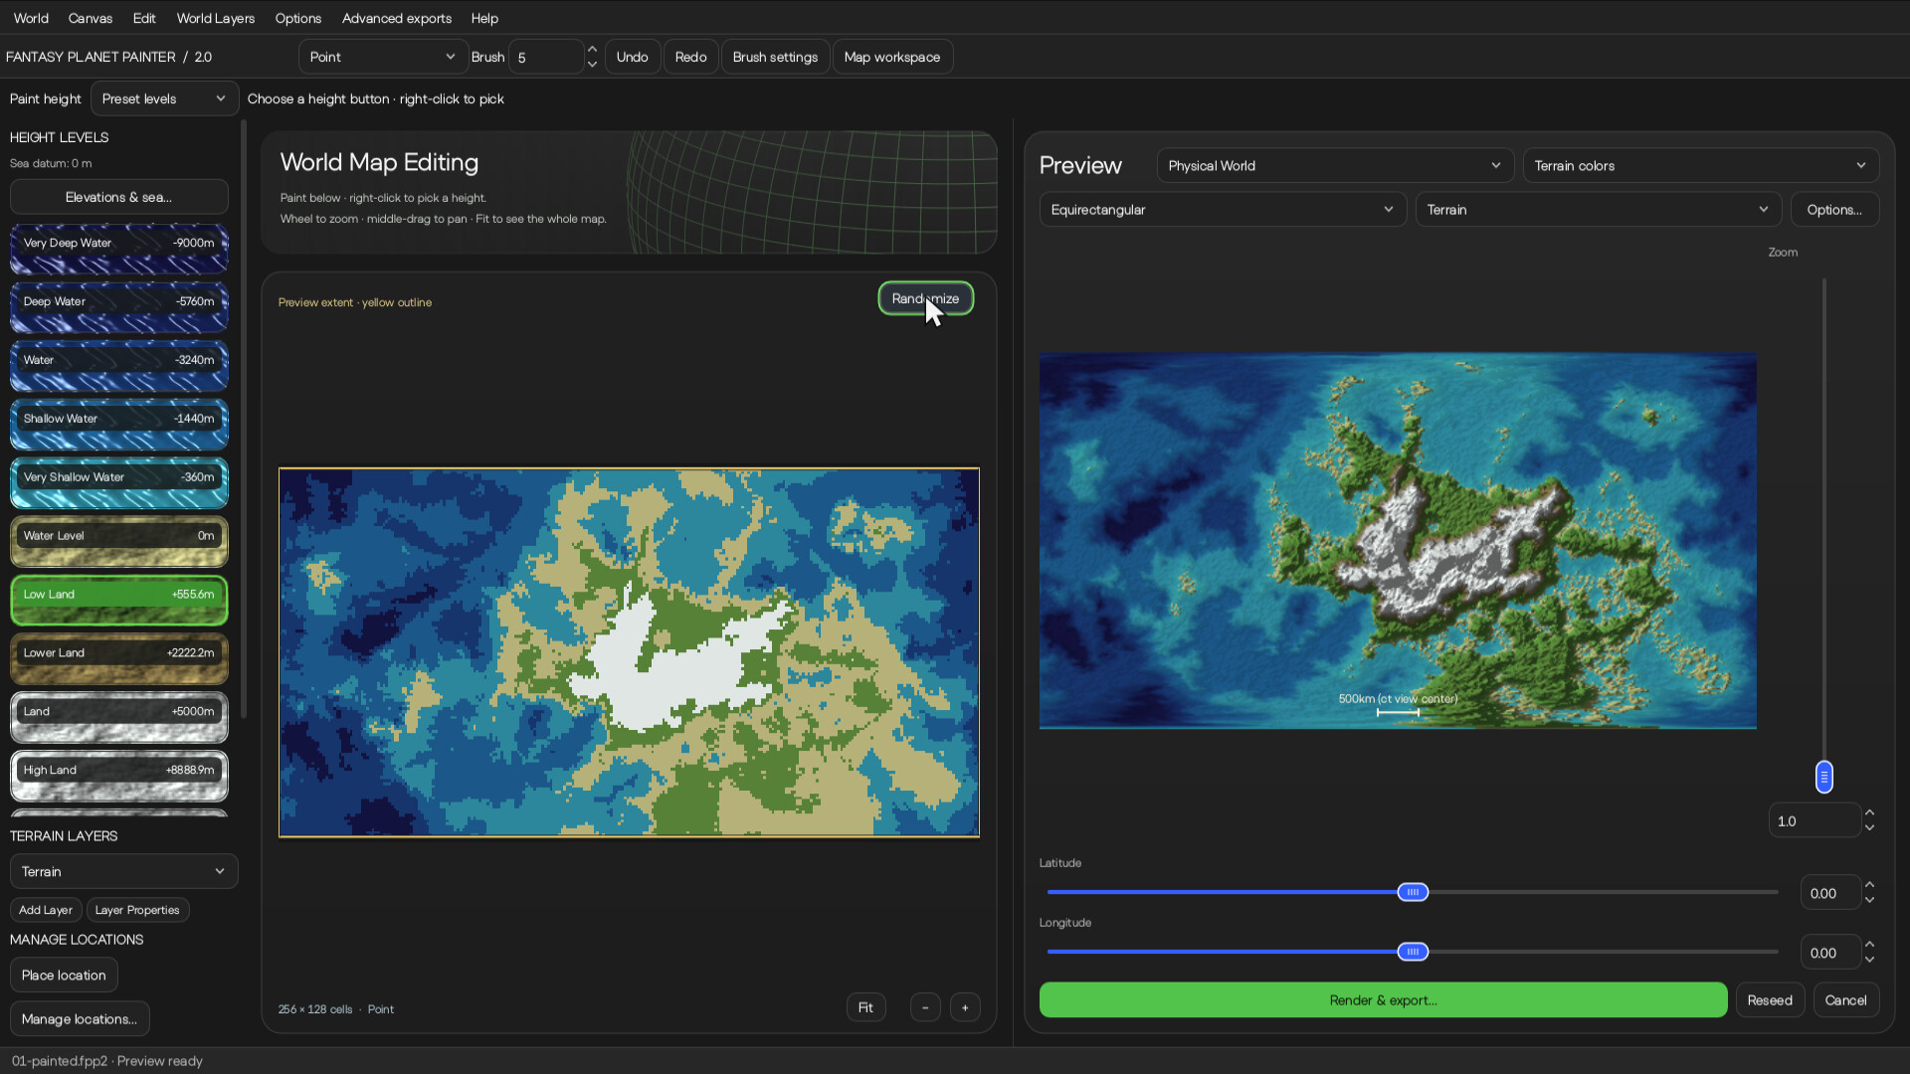Click Render & export button
The image size is (1910, 1074).
[x=1383, y=1000]
